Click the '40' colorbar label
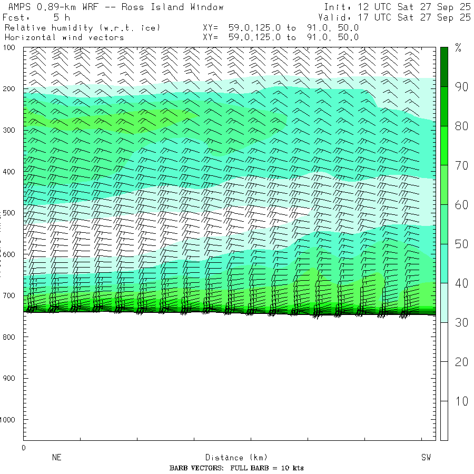This screenshot has width=474, height=474. click(461, 283)
